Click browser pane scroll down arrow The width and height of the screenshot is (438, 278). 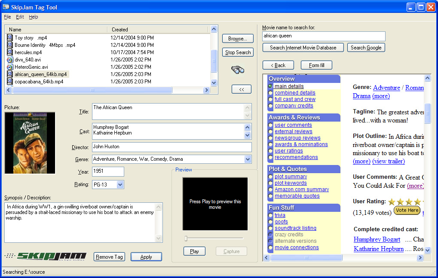point(427,251)
